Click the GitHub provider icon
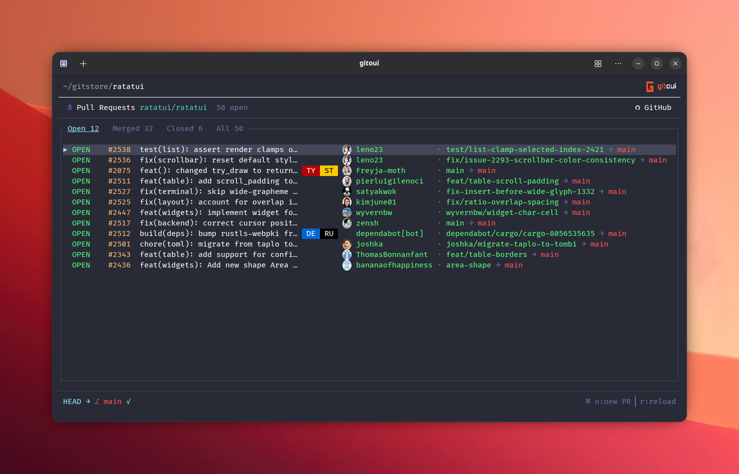The image size is (739, 474). 637,108
